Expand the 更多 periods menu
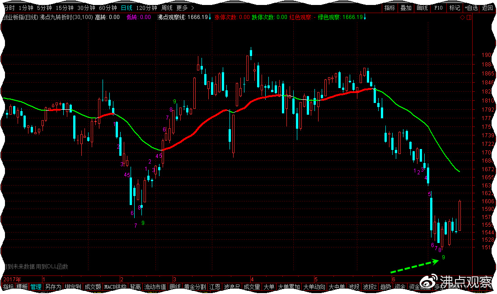The width and height of the screenshot is (497, 294). 185,8
